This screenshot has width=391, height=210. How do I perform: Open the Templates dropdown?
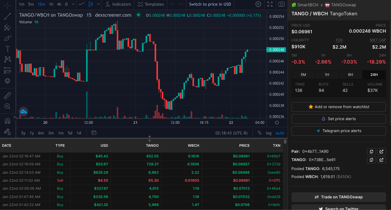click(x=151, y=4)
